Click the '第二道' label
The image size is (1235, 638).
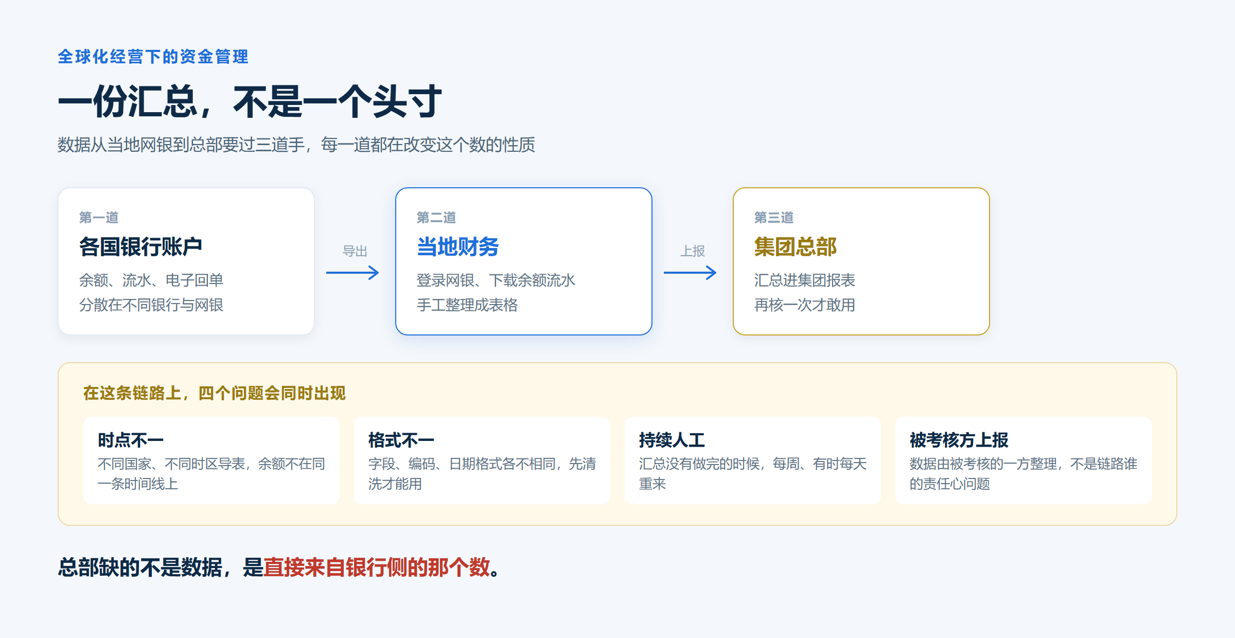tap(436, 218)
